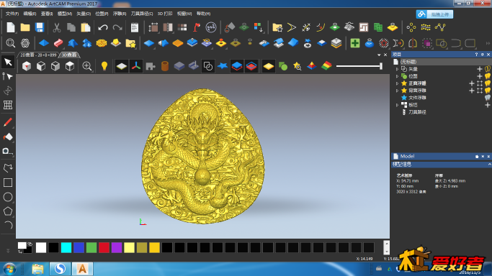Viewport: 492px width, 276px height.
Task: Select the polygon creation tool
Action: click(x=8, y=211)
